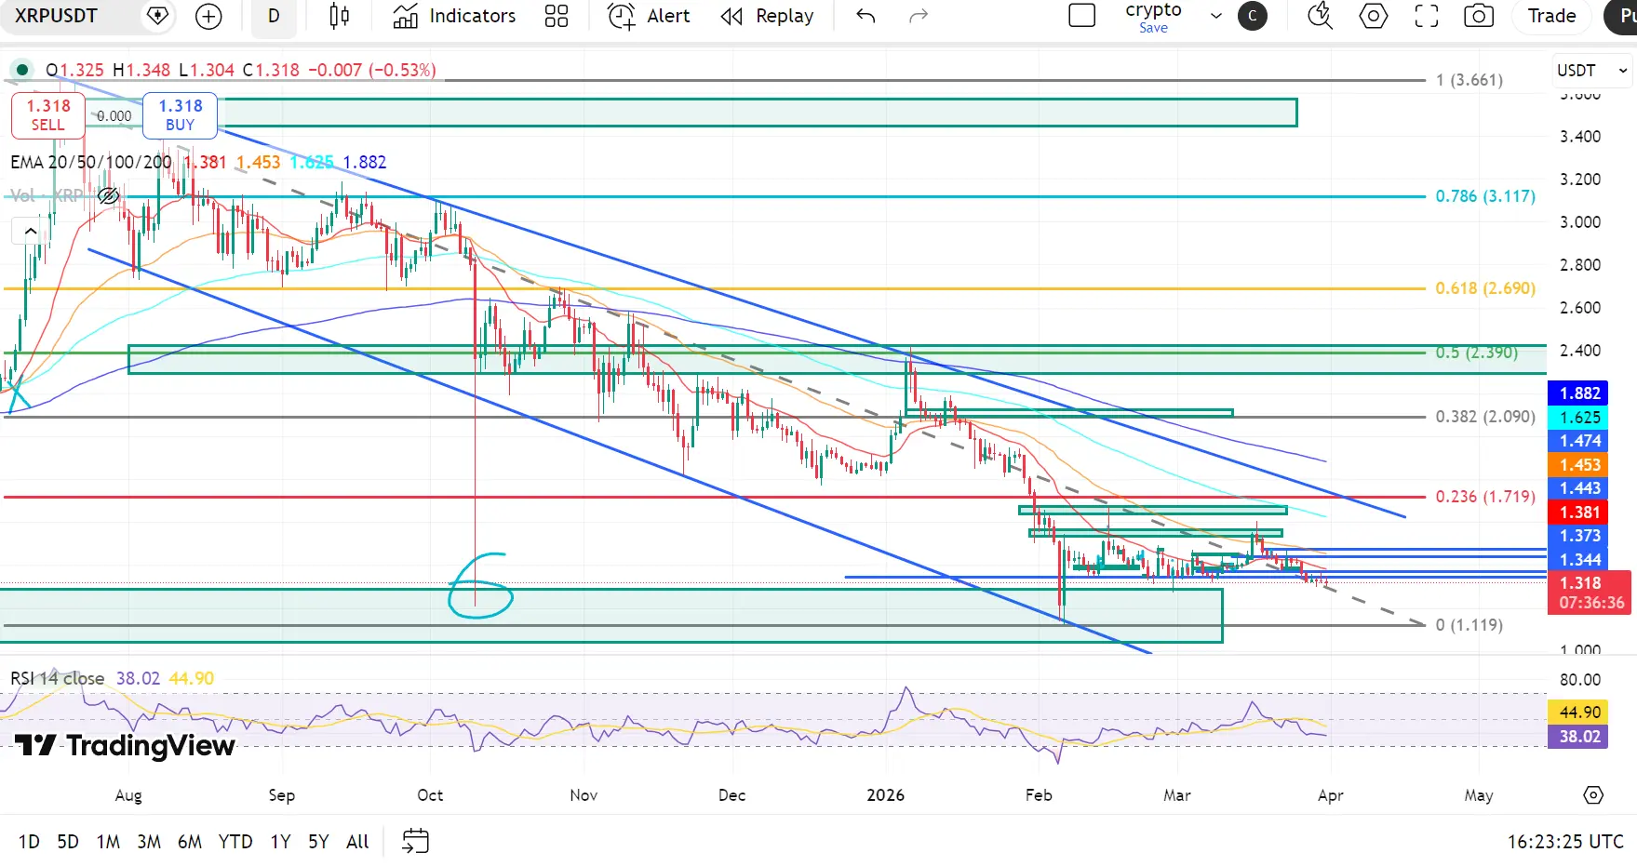Screen dimensions: 1637x866
Task: Add a compare symbol with the plus icon
Action: point(208,16)
